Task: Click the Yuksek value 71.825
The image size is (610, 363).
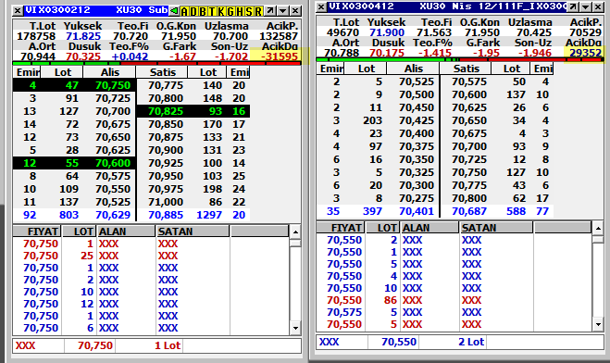Action: (83, 36)
